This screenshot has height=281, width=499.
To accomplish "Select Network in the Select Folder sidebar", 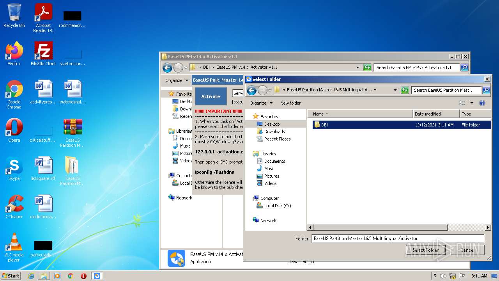I will point(265,221).
